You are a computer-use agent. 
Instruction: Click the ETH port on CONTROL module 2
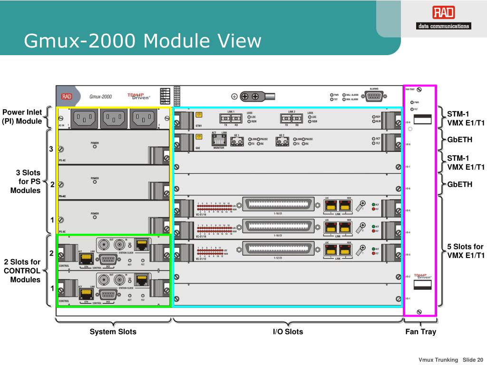click(87, 259)
